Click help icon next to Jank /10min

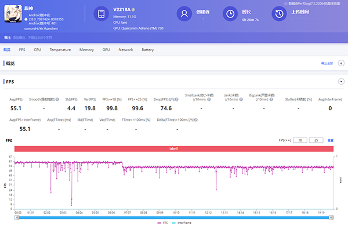[241, 99]
